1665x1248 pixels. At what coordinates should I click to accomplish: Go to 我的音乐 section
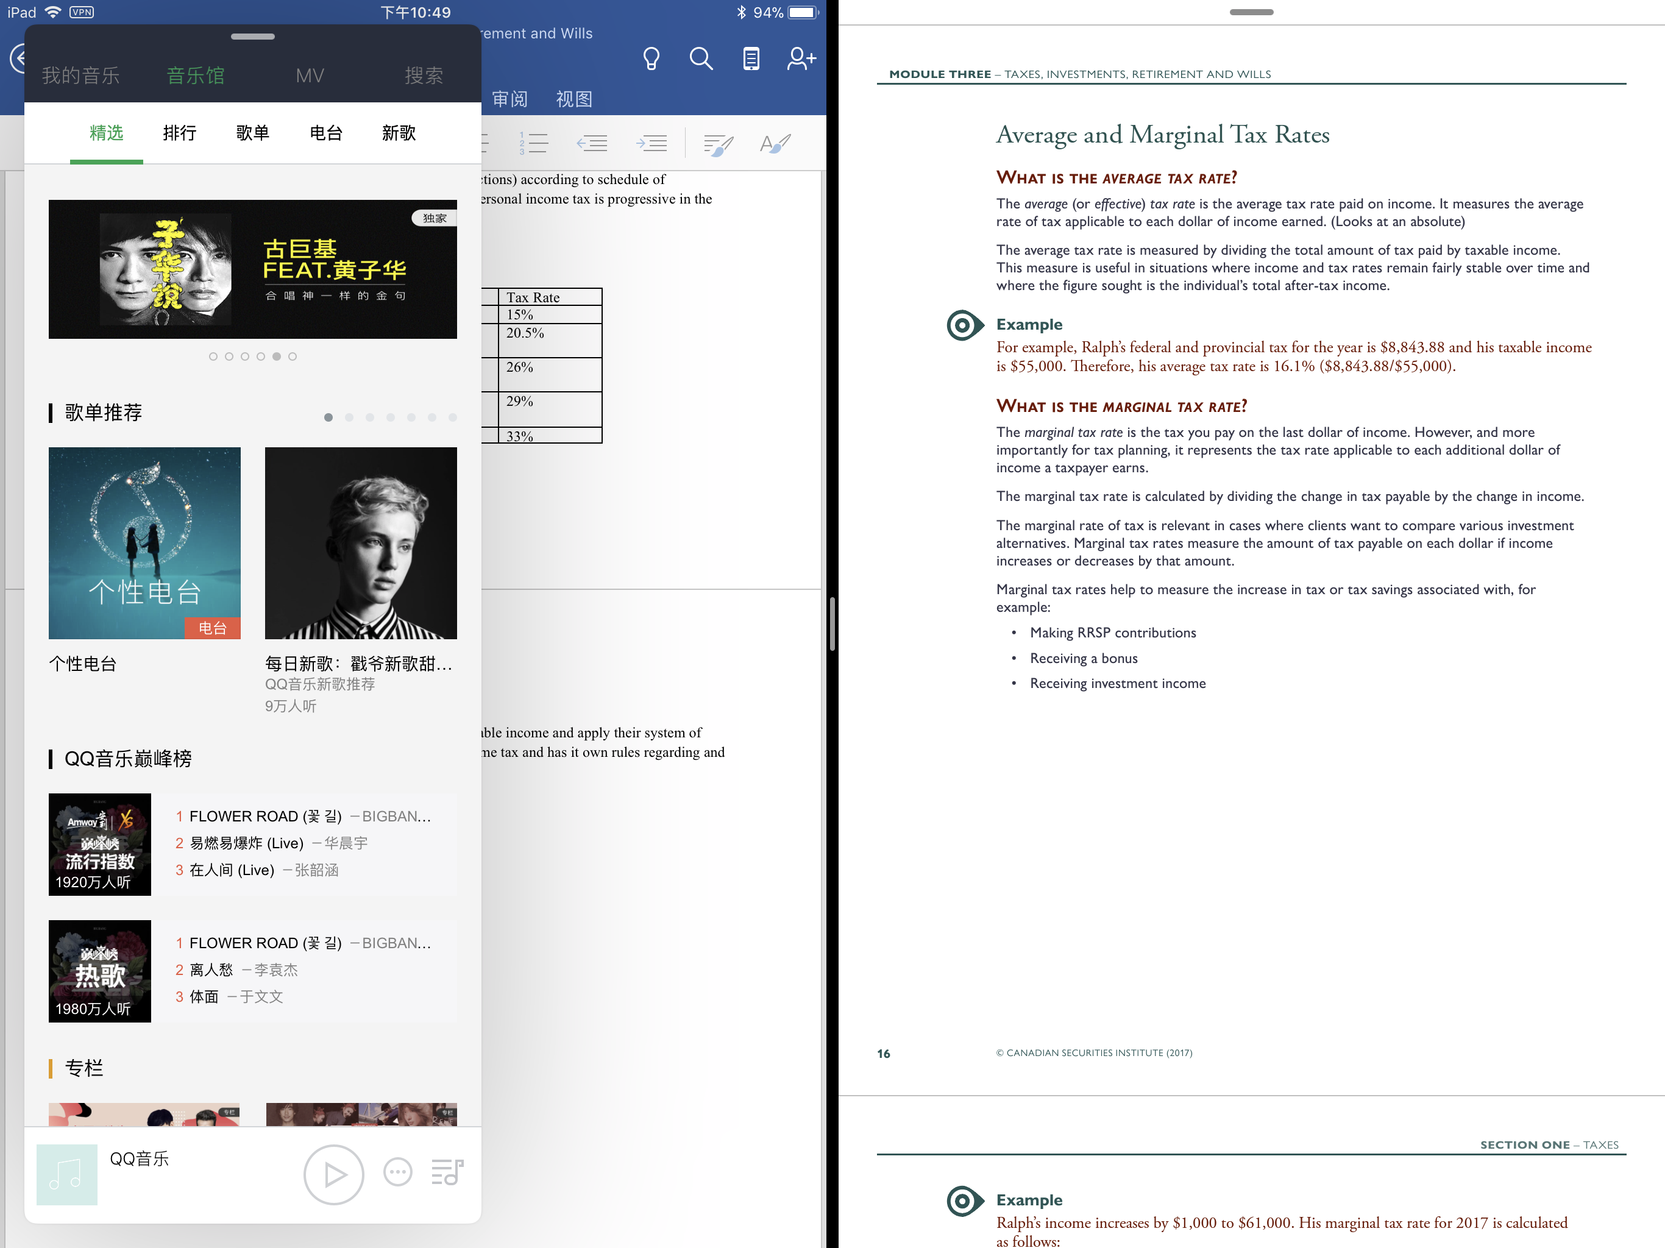[80, 76]
